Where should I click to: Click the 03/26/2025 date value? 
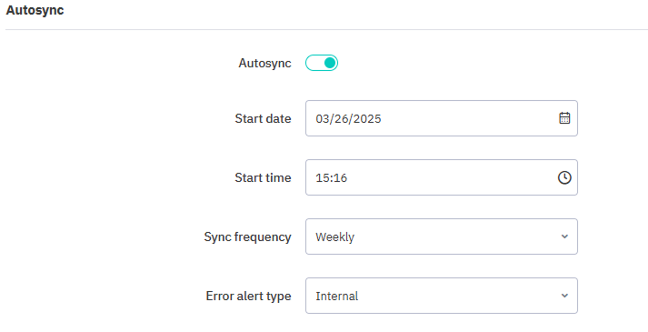[x=348, y=118]
